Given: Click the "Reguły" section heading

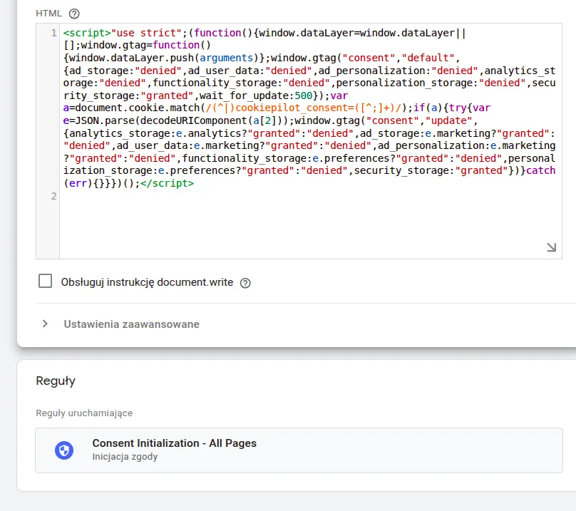Looking at the screenshot, I should (56, 381).
